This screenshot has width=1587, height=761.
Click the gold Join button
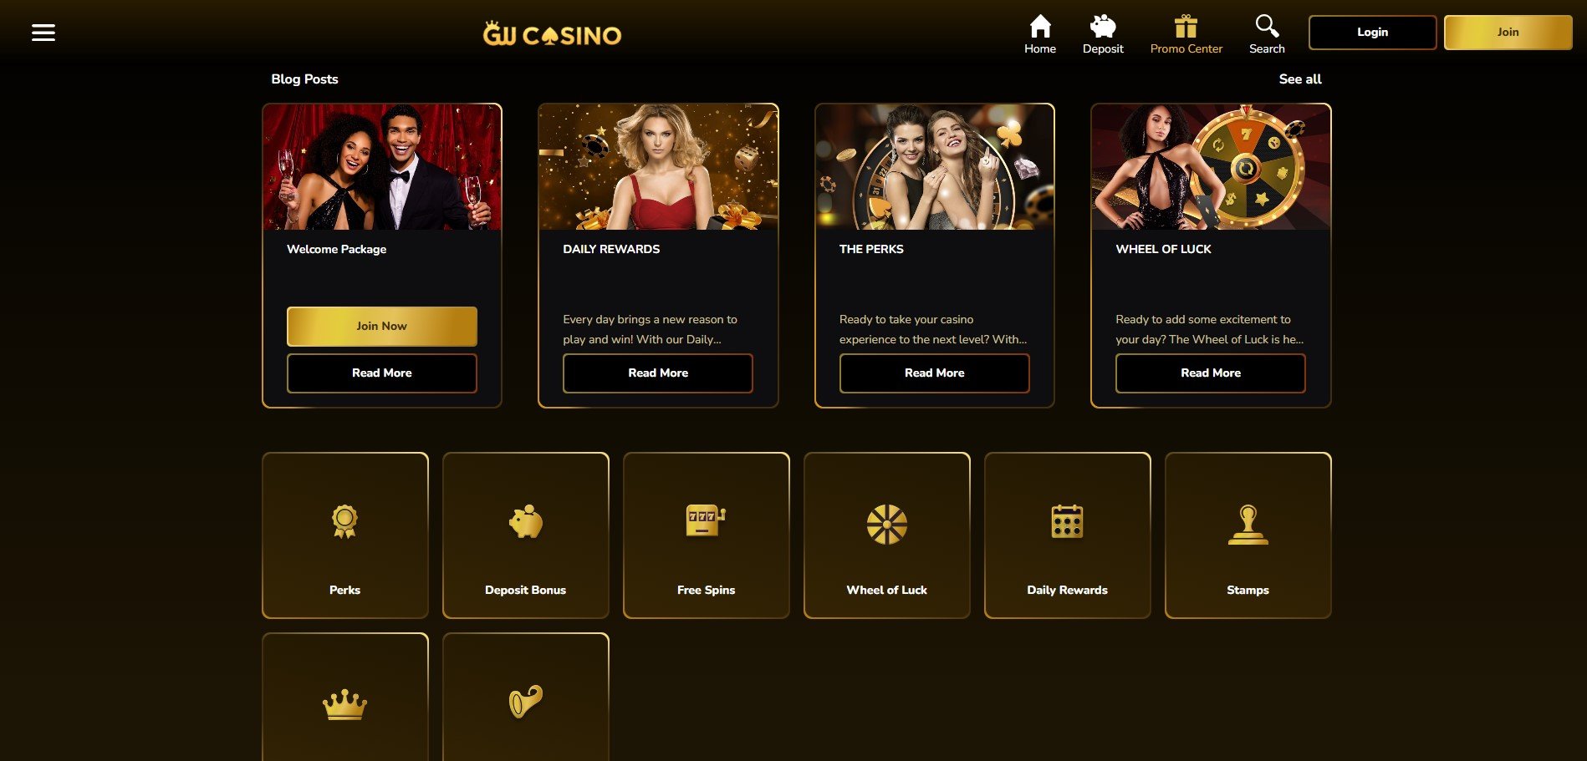pos(1508,33)
